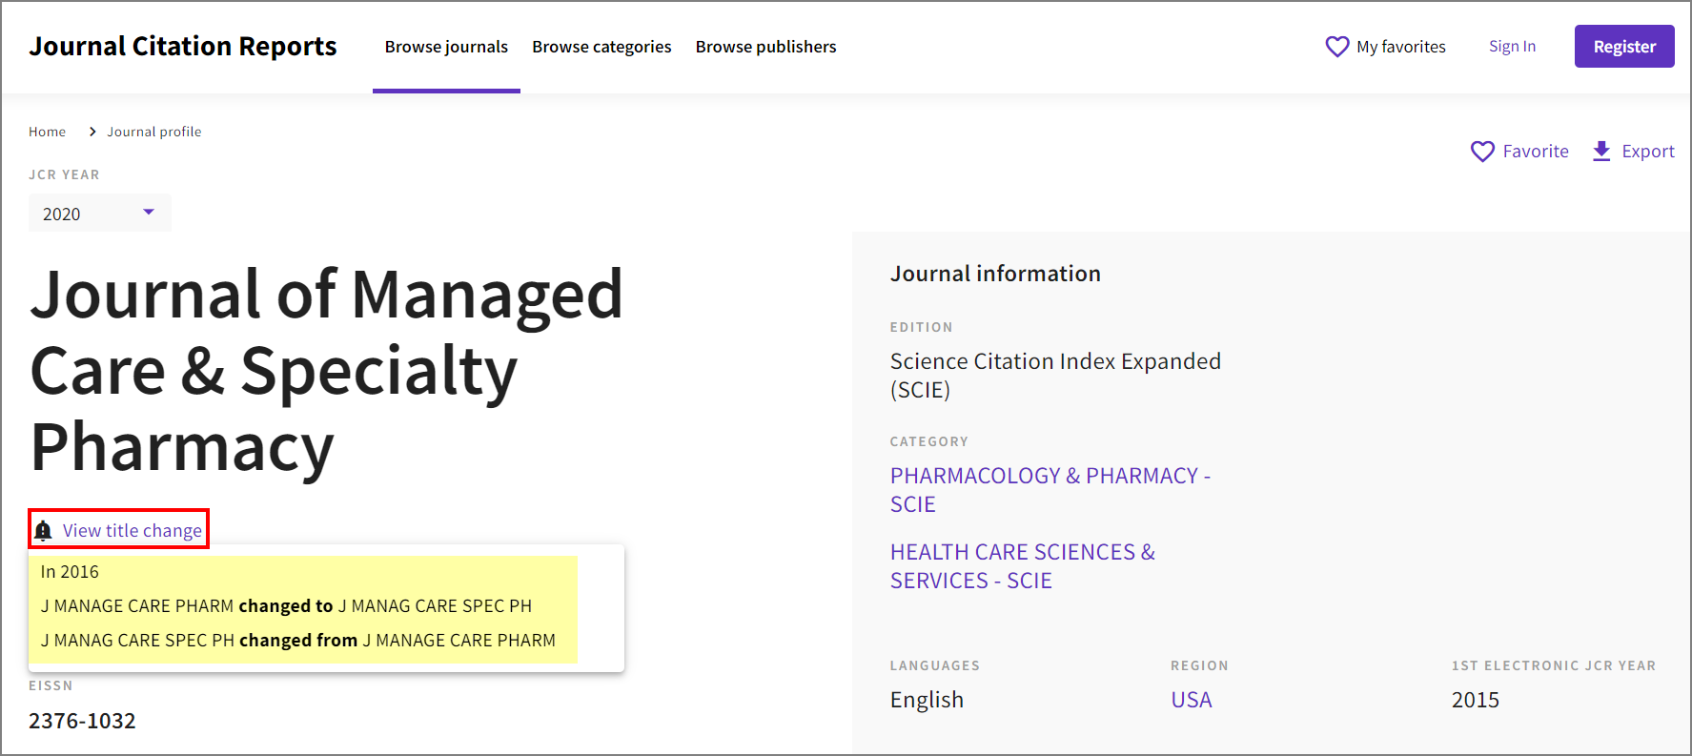This screenshot has width=1692, height=756.
Task: Click 'J MANAG CARE SPEC PH changed from' line
Action: coord(298,641)
